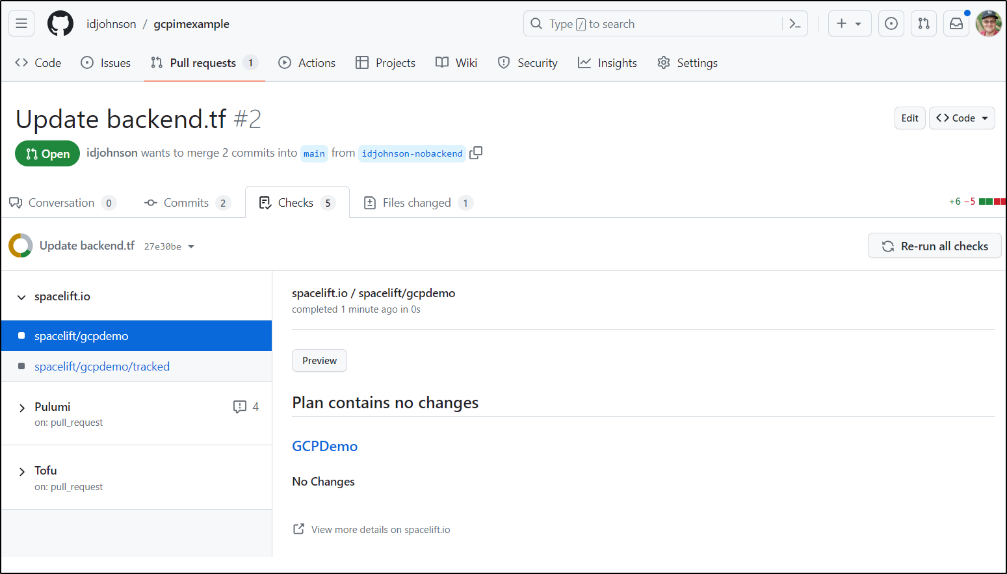The image size is (1007, 574).
Task: Open the repository Settings tab
Action: 688,63
